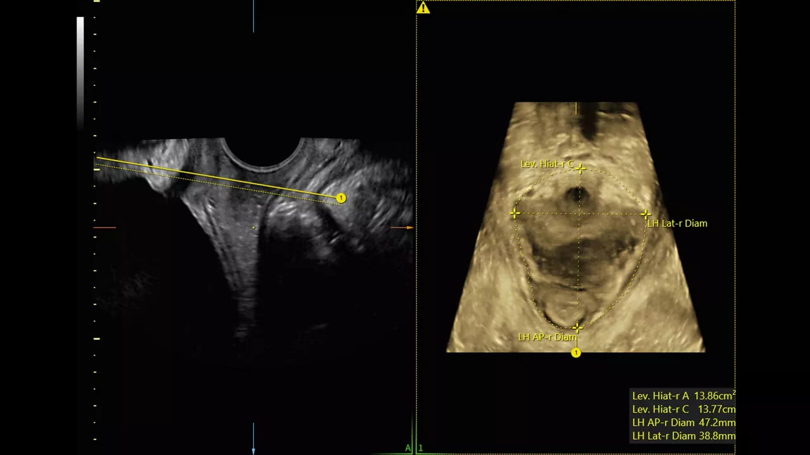Screen dimensions: 810x455
Task: Select the numbered marker below the rendered view
Action: click(x=576, y=353)
